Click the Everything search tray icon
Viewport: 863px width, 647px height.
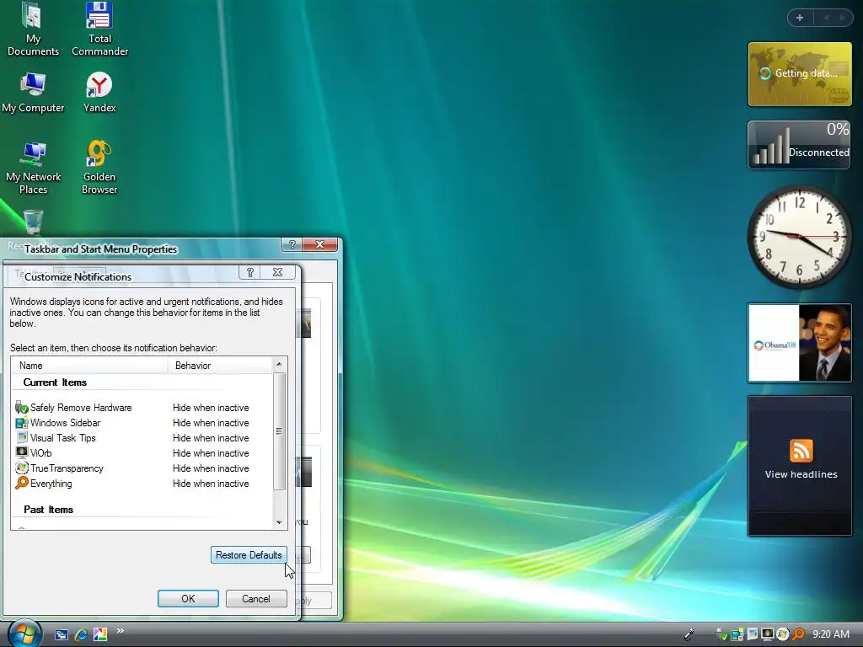point(798,634)
